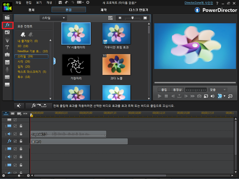
Task: Select the 과다 노출 effect thumbnail
Action: coord(116,65)
